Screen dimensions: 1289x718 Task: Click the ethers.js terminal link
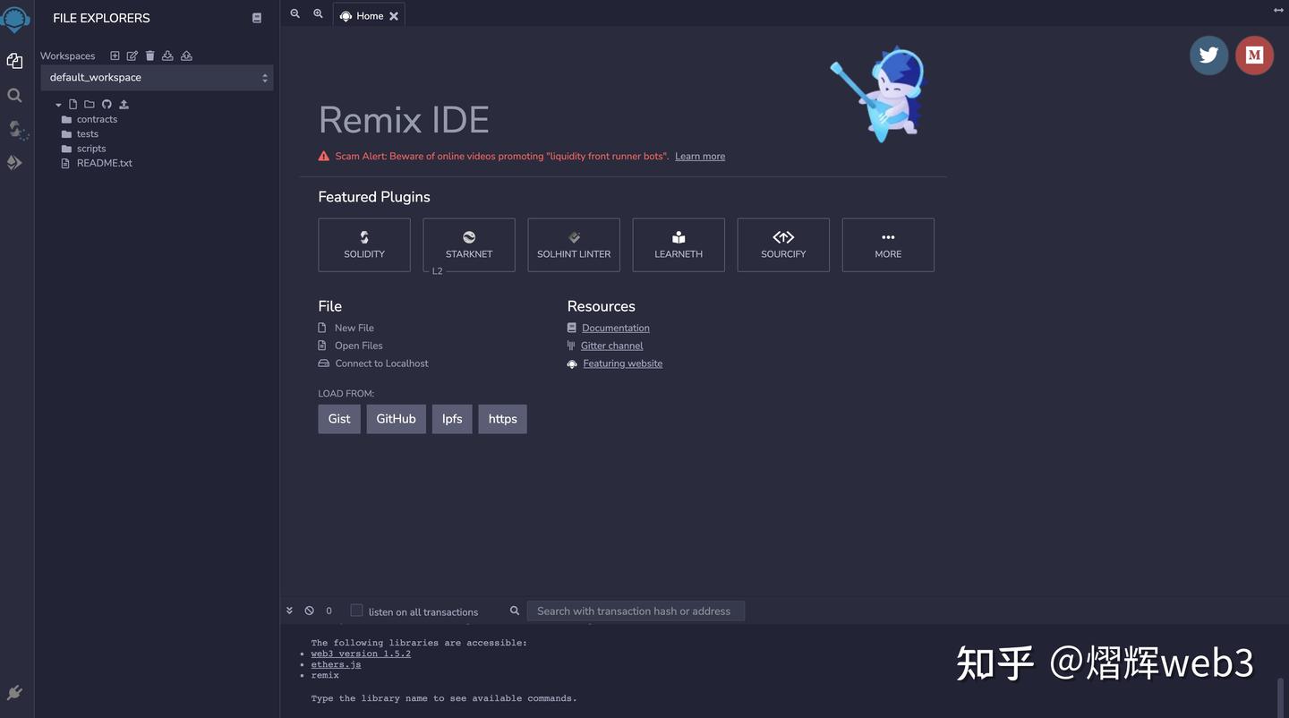click(x=337, y=664)
